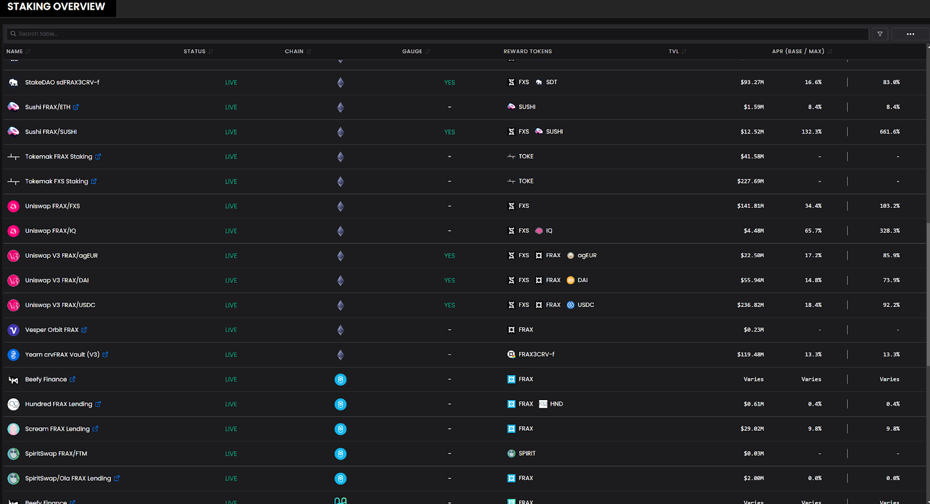
Task: Sort table by CHAIN column
Action: (x=298, y=51)
